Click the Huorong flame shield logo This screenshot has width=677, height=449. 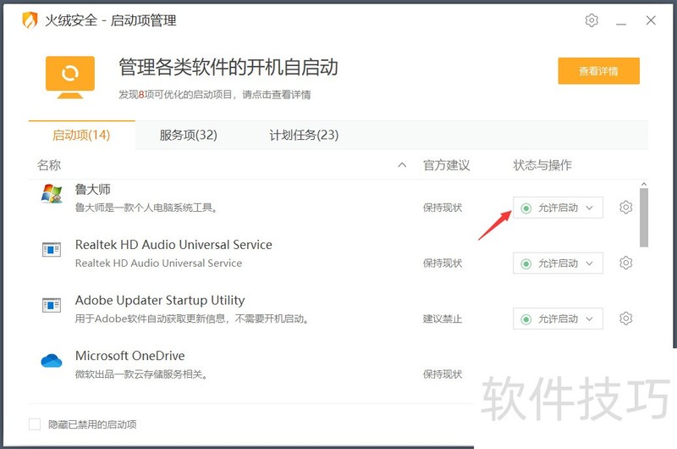pos(30,20)
